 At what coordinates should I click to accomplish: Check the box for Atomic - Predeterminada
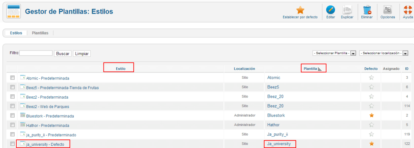click(x=12, y=78)
